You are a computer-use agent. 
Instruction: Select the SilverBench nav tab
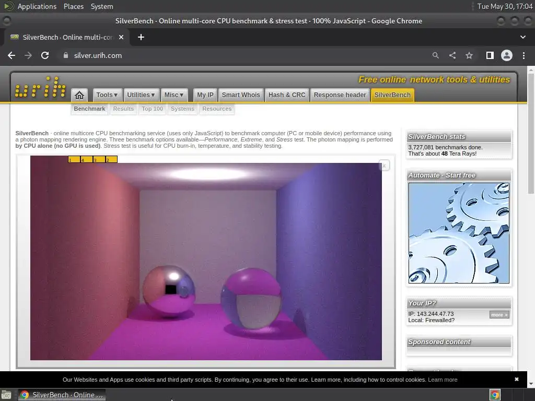tap(392, 95)
